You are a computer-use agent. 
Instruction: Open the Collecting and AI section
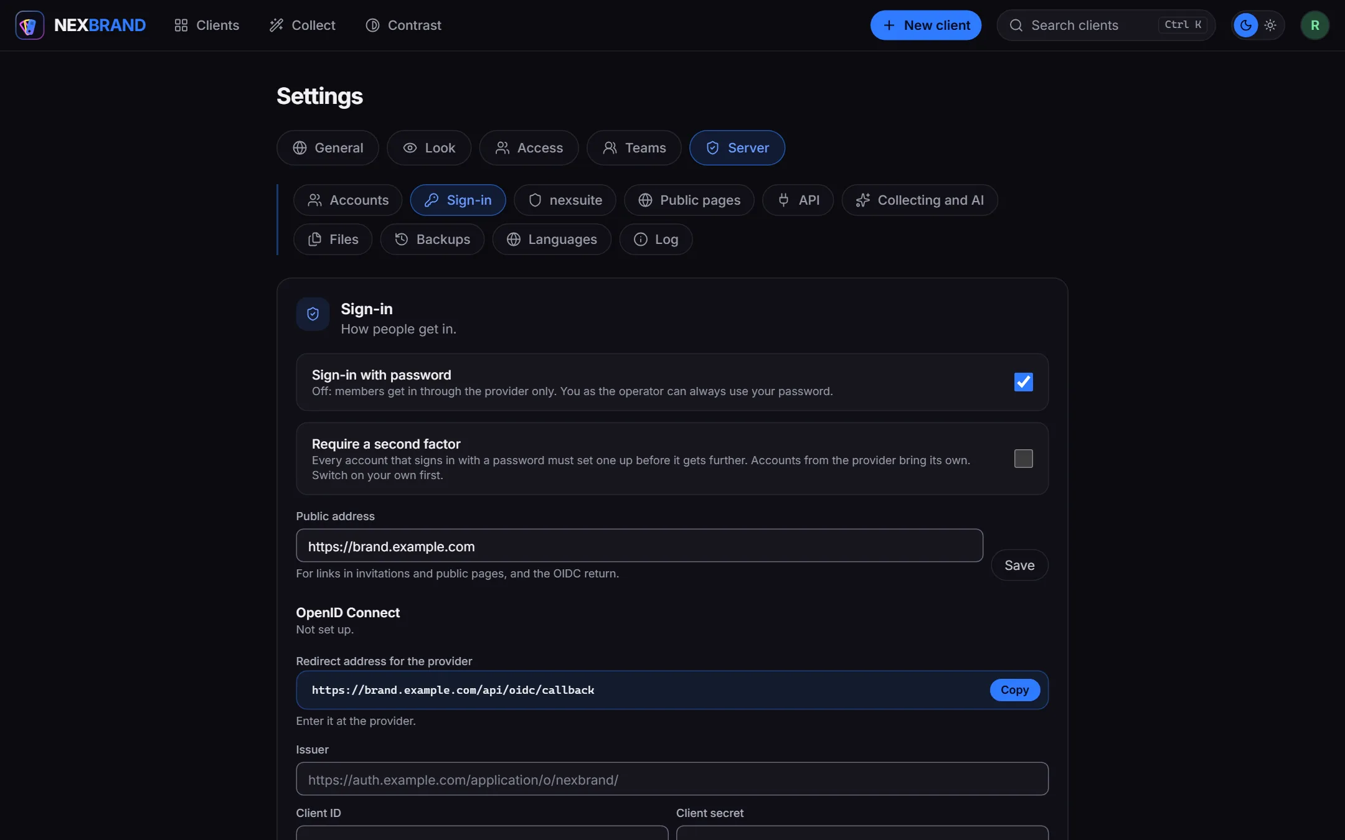[919, 200]
